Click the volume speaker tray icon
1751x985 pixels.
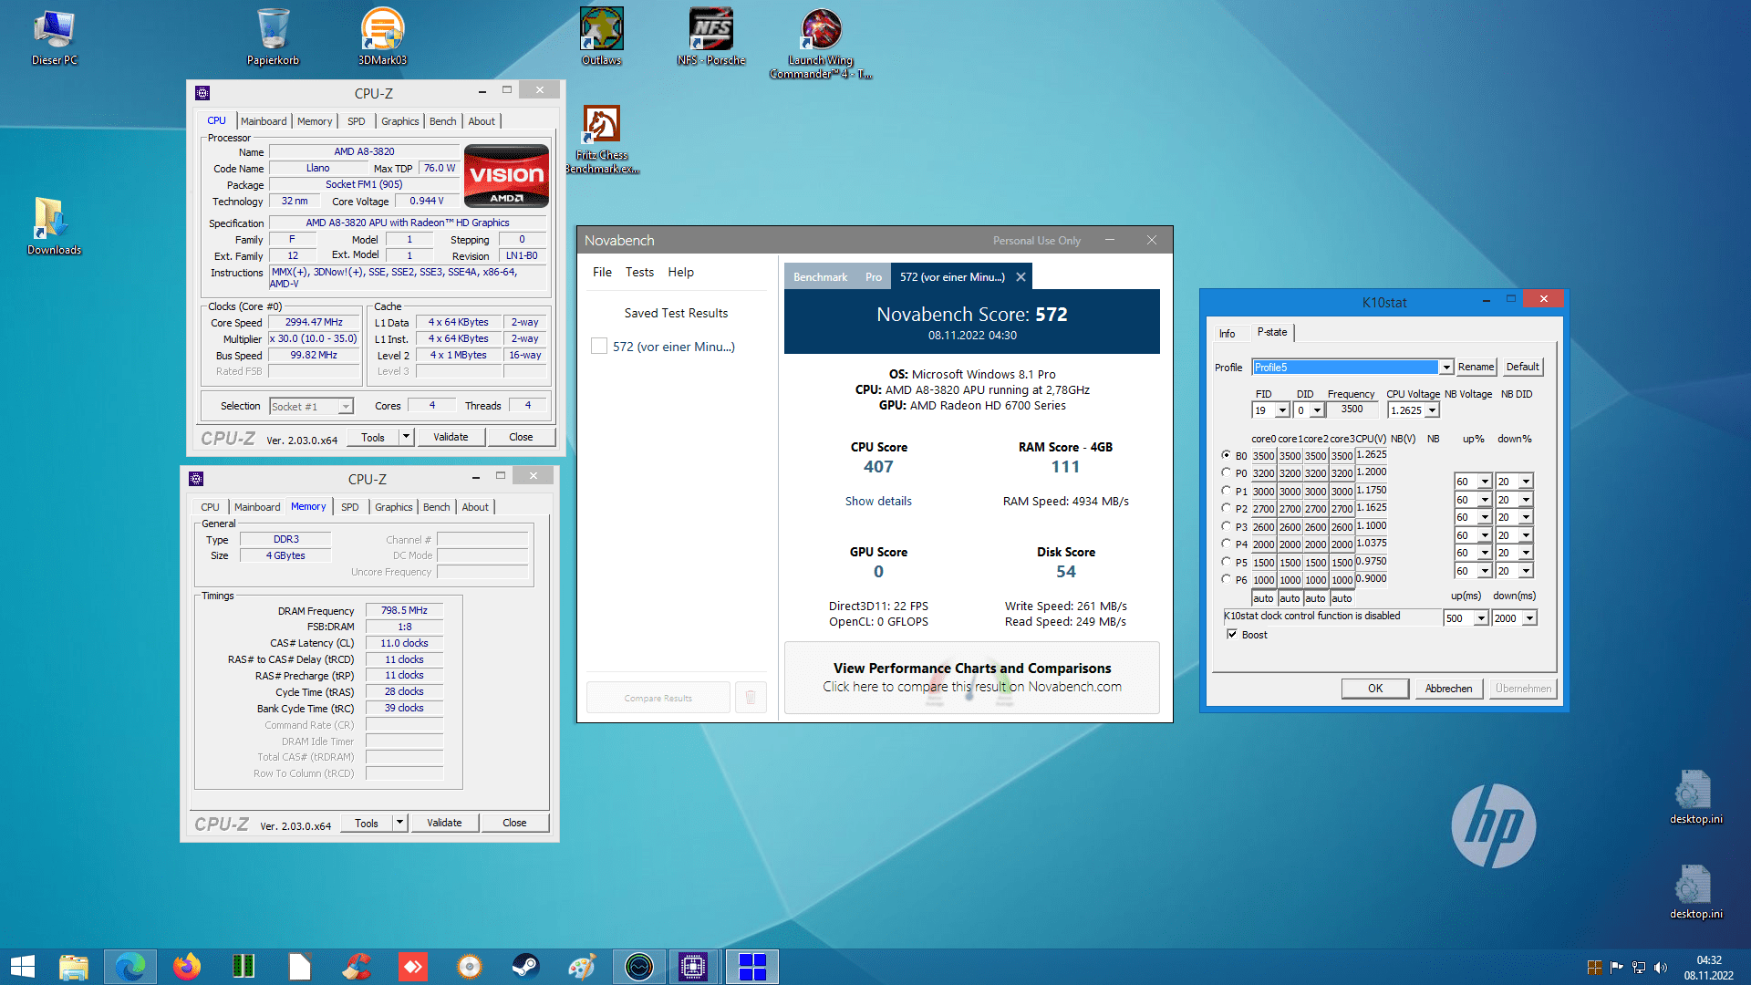(x=1660, y=968)
